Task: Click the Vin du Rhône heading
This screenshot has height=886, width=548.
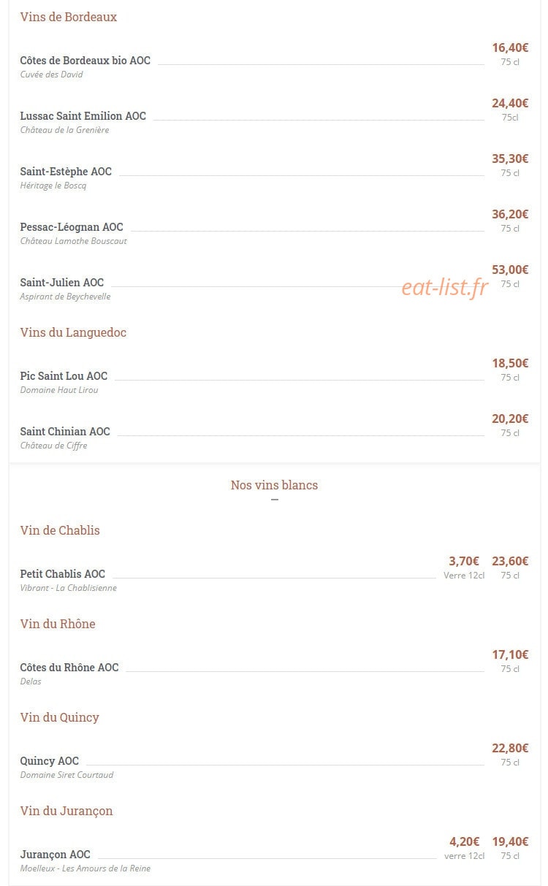Action: click(x=58, y=624)
